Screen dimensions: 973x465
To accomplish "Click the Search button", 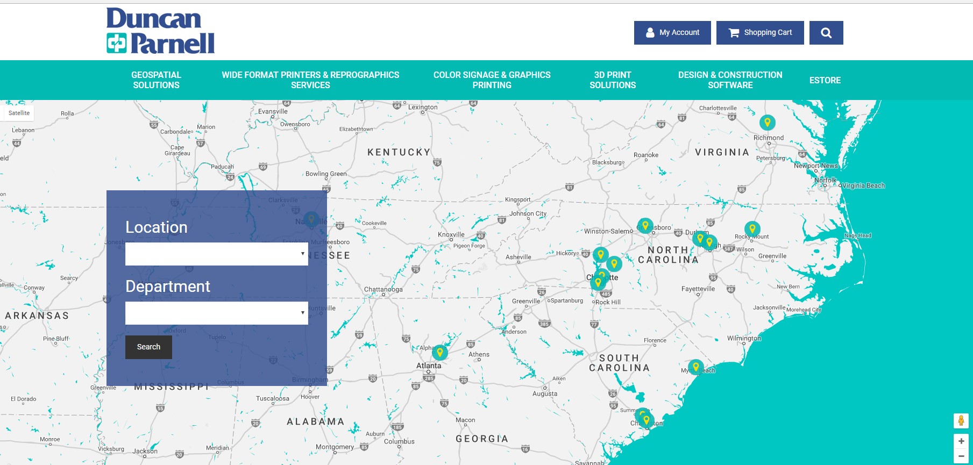I will click(x=148, y=347).
